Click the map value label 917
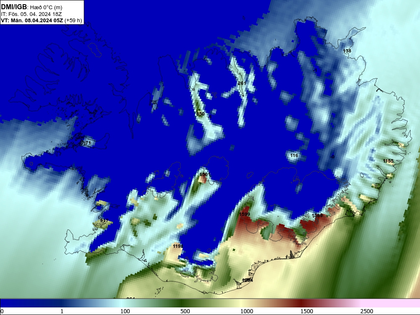This screenshot has height=315, width=420. 104,221
